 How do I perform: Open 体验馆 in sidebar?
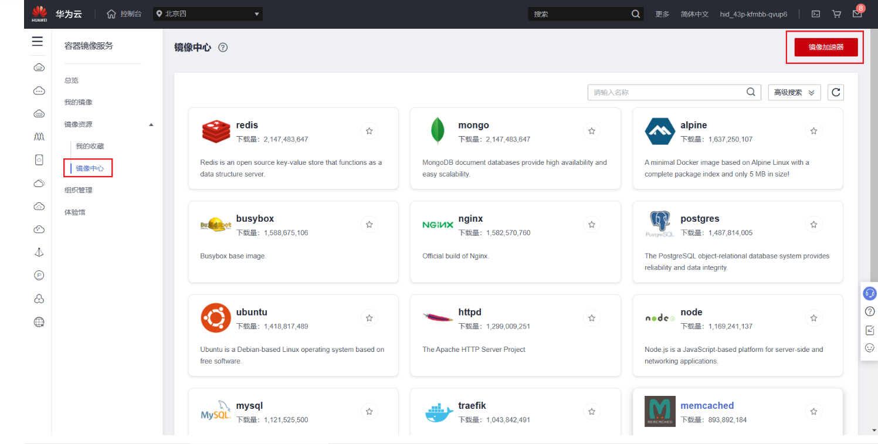click(x=74, y=212)
